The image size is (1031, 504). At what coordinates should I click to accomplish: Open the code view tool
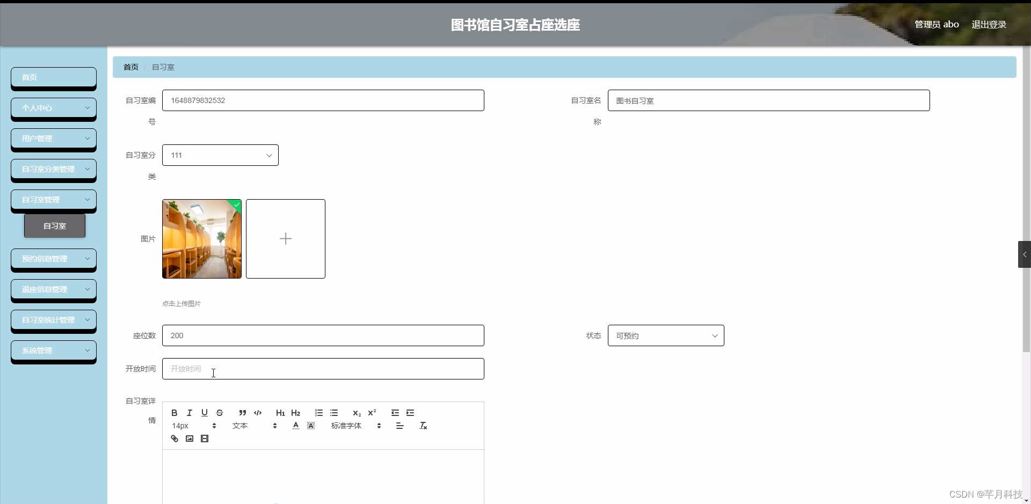[257, 413]
